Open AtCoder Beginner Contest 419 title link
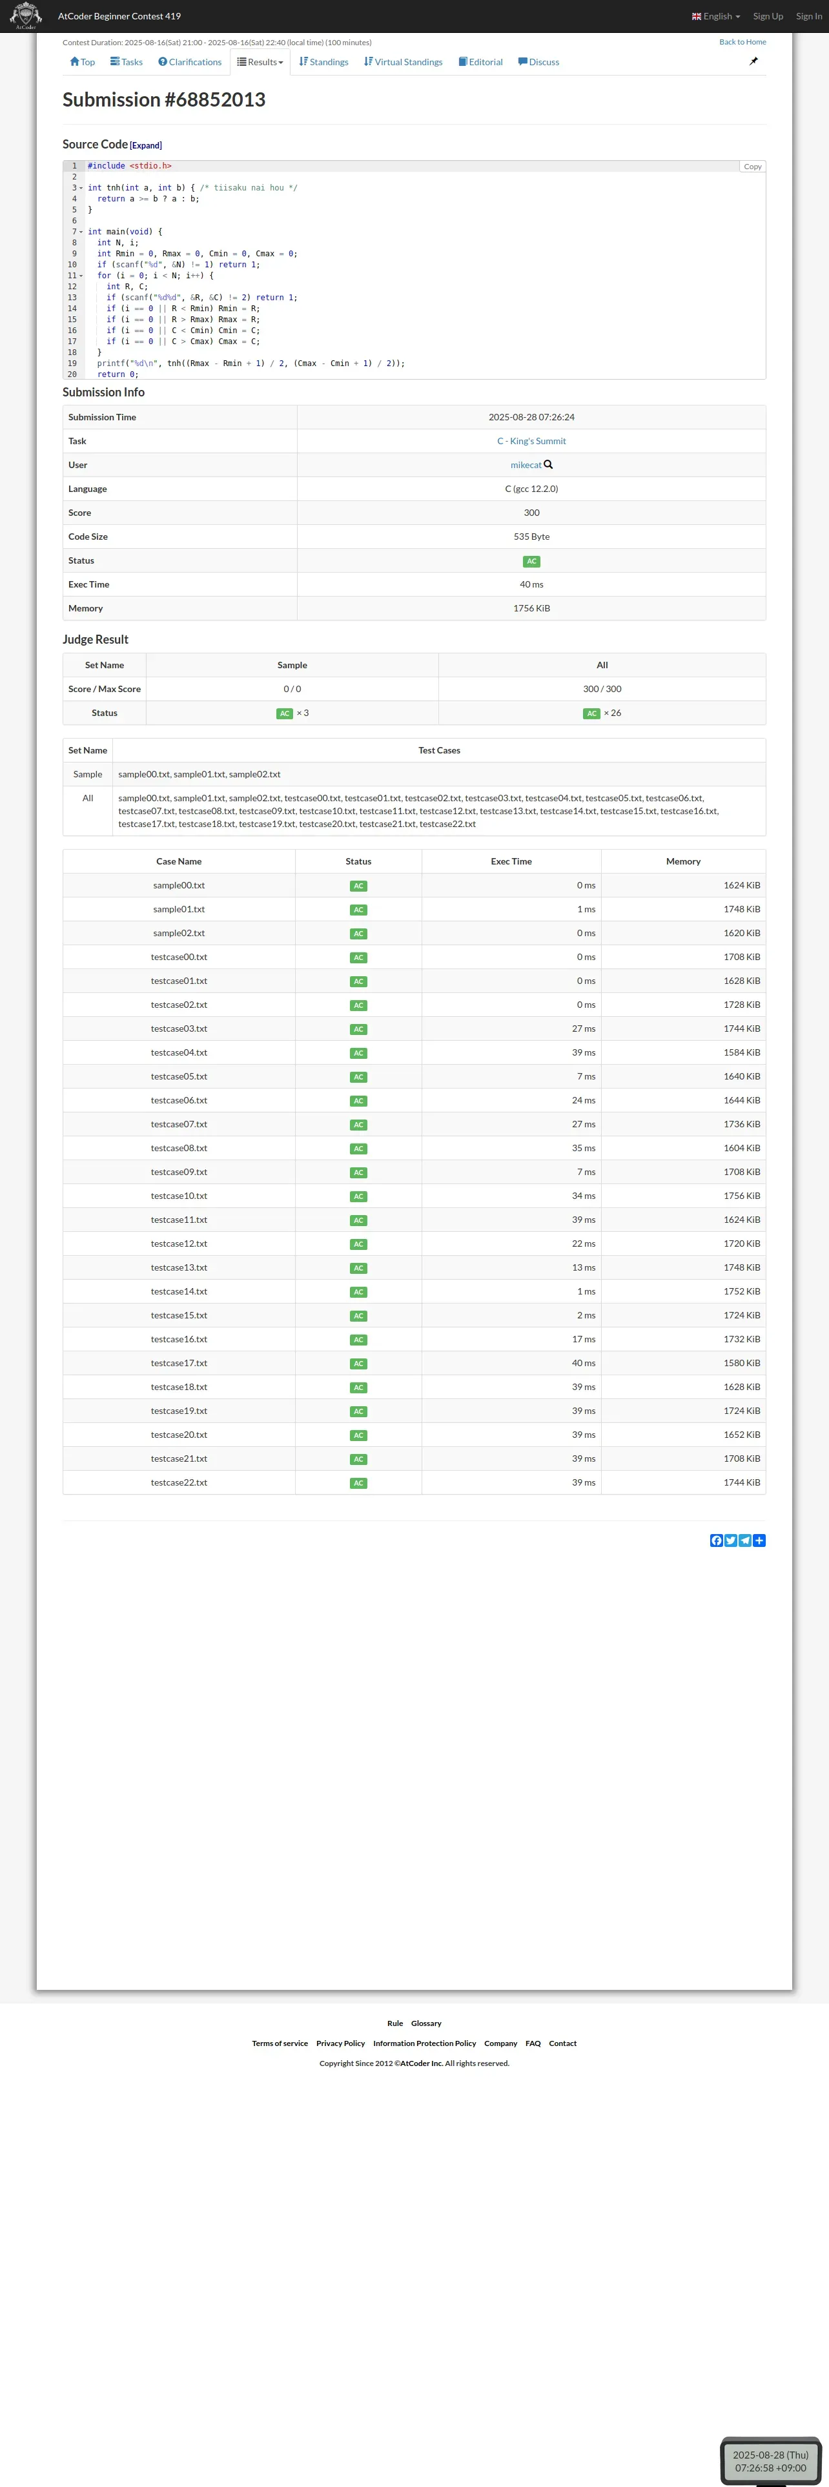 point(119,16)
